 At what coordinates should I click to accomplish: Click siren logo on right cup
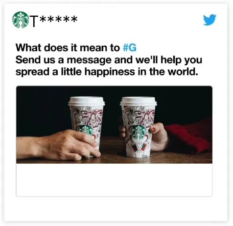tap(139, 132)
